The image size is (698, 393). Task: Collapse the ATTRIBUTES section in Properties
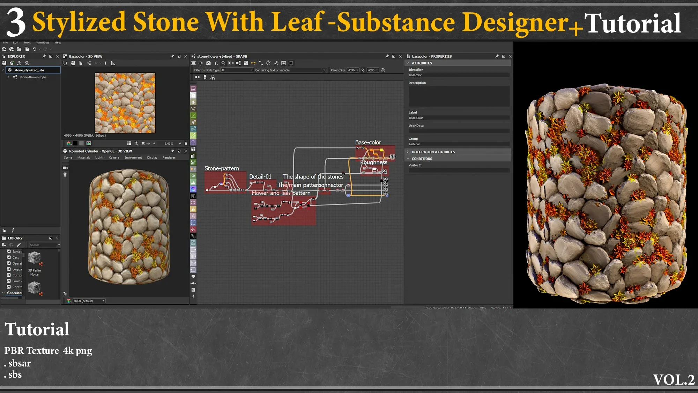click(408, 63)
